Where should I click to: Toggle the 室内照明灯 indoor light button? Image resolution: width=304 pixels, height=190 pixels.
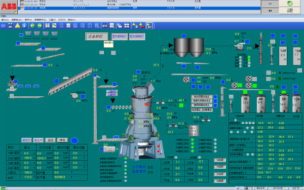120,36
